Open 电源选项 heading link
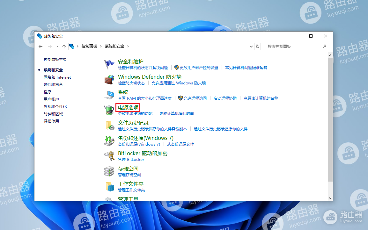Screen dimensions: 368x230 [128, 107]
